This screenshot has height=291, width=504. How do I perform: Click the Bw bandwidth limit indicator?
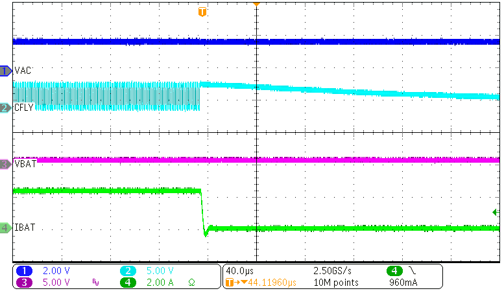(95, 283)
